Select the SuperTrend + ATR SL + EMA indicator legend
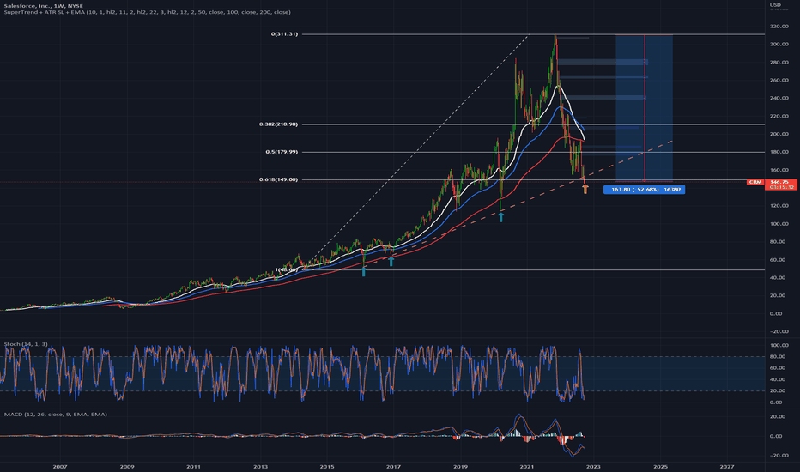 [147, 12]
